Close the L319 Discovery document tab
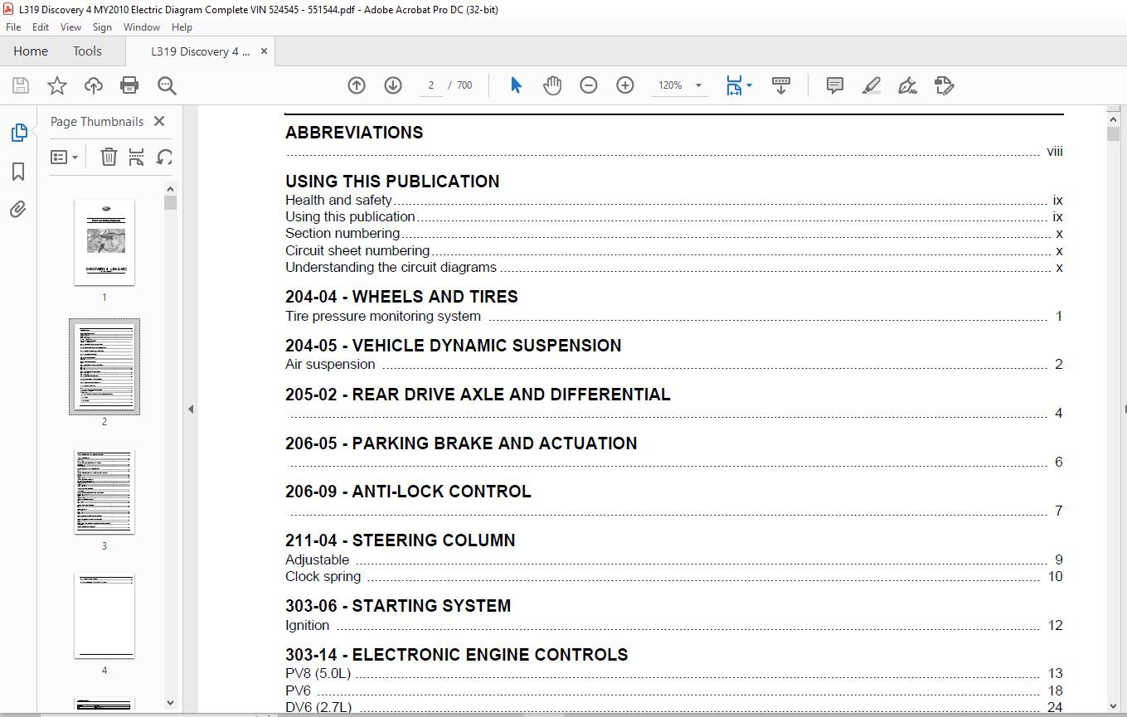 tap(264, 51)
